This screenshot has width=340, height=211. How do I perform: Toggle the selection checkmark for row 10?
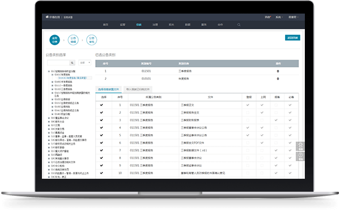(x=101, y=173)
